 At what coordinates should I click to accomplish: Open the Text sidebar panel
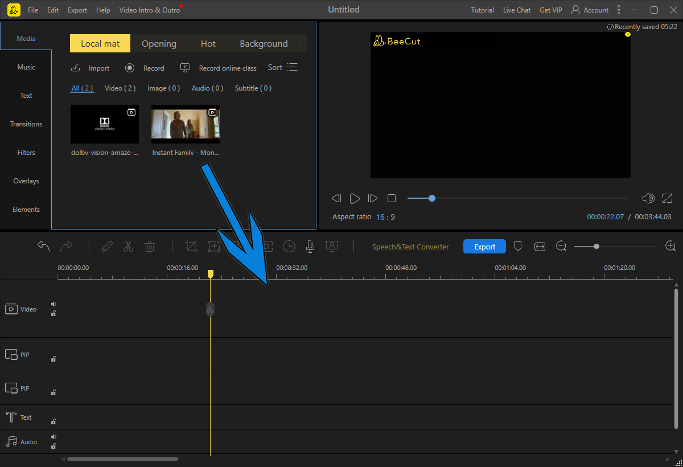(x=26, y=96)
